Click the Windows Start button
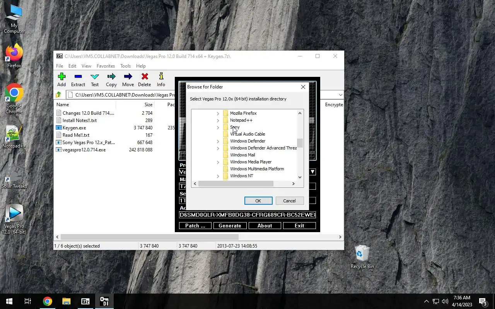495x309 pixels. [x=9, y=301]
